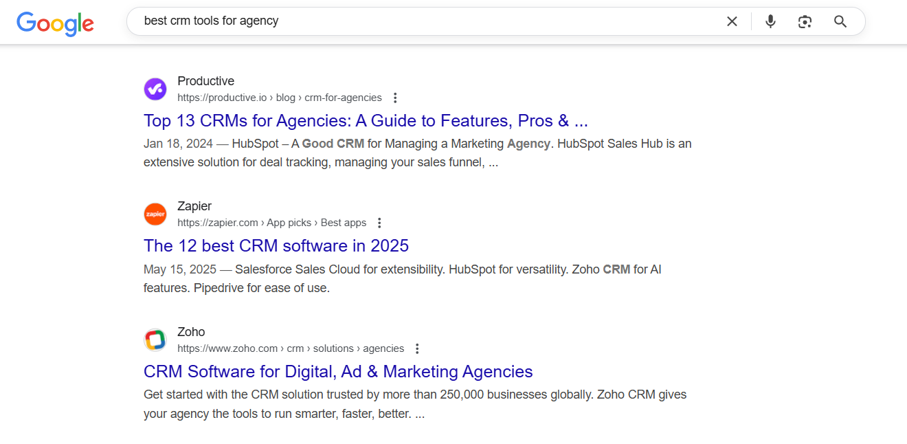Screen dimensions: 907x444
Task: Click the Zapier site favicon
Action: point(155,214)
